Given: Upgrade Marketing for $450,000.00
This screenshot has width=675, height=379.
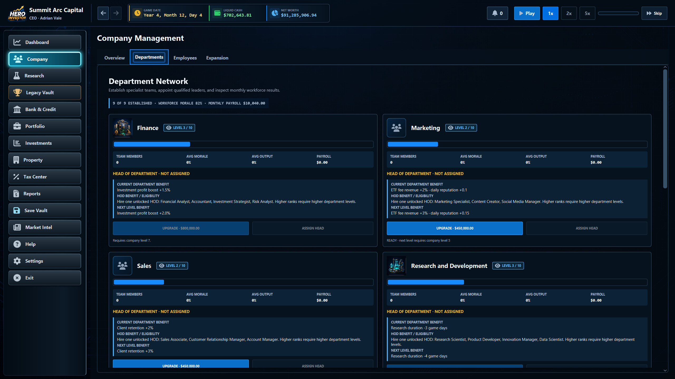Looking at the screenshot, I should 455,228.
